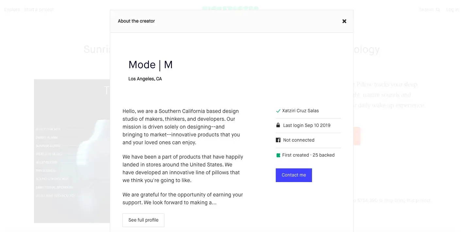This screenshot has height=232, width=461.
Task: Click the search magnifier icon in header
Action: (438, 10)
